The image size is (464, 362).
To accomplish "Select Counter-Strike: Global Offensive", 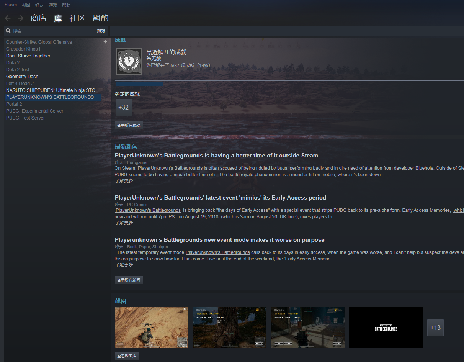I will tap(39, 42).
